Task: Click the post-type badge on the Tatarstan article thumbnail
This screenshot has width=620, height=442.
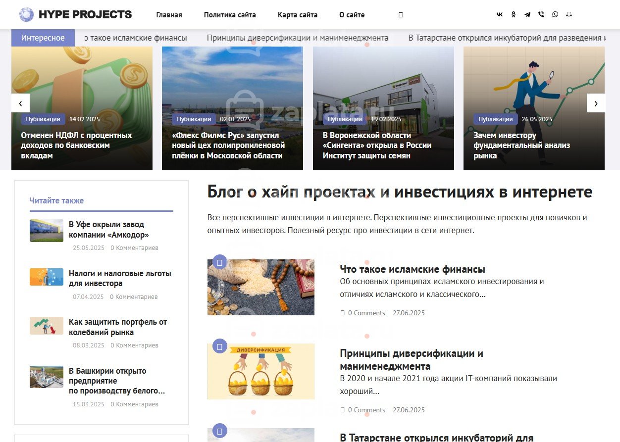Action: pos(220,430)
